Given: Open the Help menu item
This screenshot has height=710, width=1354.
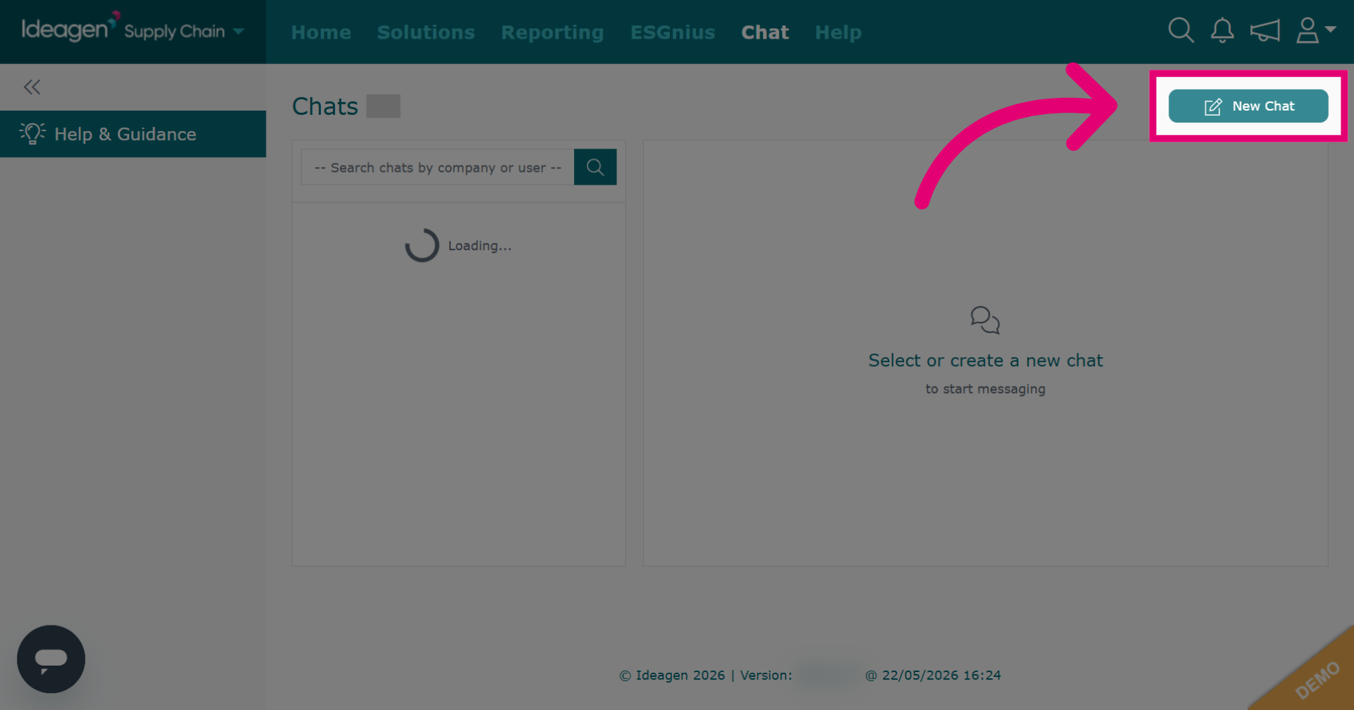Looking at the screenshot, I should 838,32.
